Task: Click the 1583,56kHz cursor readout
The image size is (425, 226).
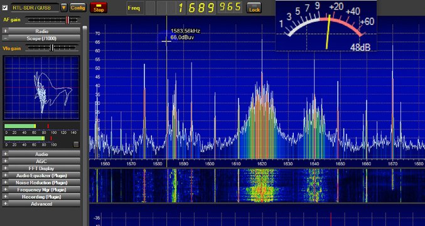Action: [185, 31]
